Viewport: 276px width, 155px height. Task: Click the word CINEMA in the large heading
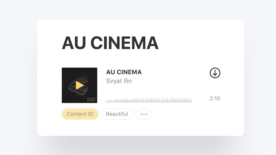tap(124, 43)
